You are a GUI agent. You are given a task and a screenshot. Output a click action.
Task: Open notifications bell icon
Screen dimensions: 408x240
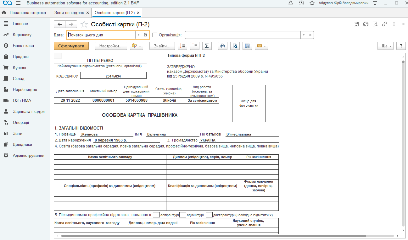tap(291, 3)
